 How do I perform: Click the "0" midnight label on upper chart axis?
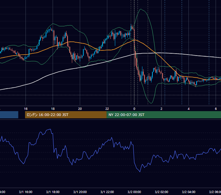point(134,109)
